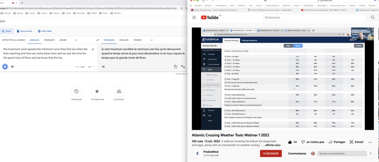Click the Chrome address bar URL
The image size is (379, 162).
click(x=90, y=9)
